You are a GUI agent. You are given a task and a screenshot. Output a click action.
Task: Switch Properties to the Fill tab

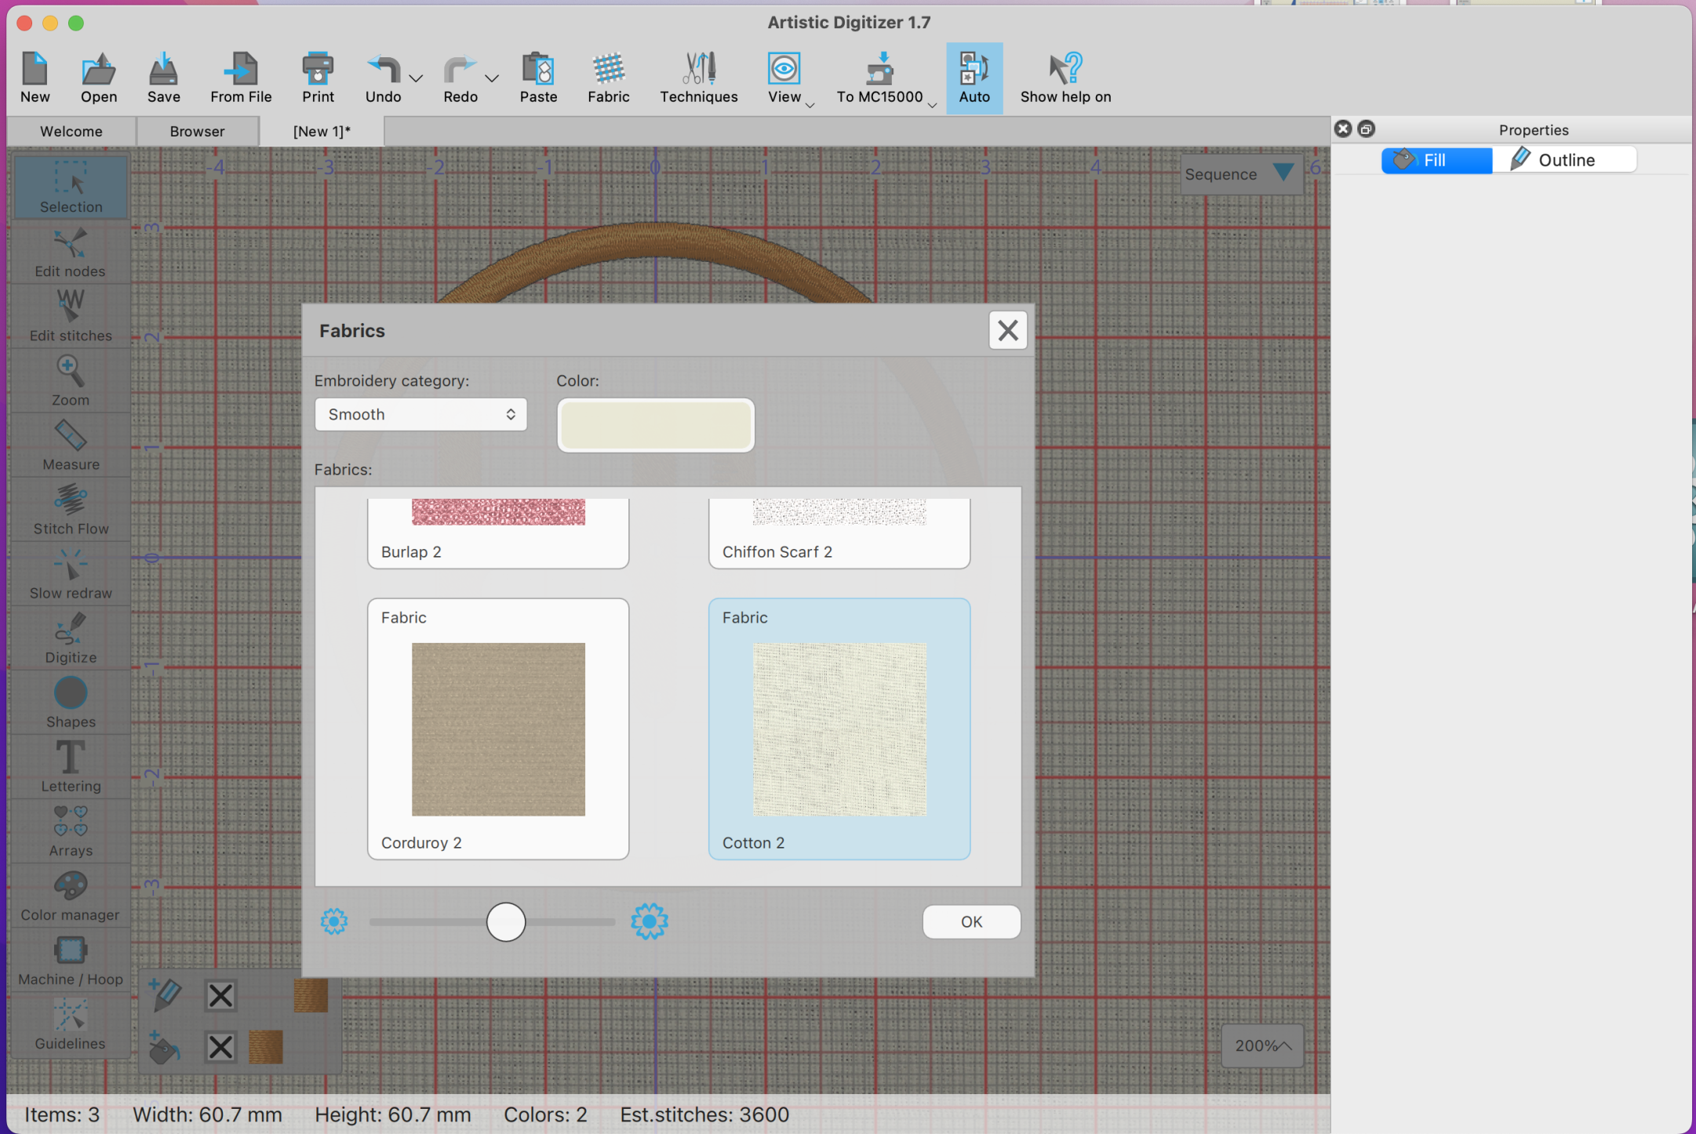(1436, 160)
